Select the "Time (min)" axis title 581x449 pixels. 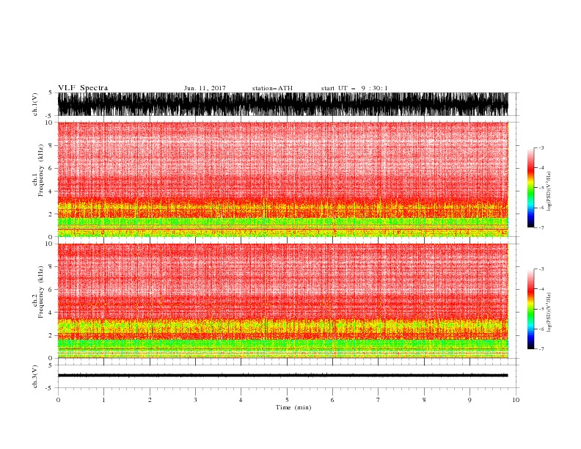click(x=293, y=407)
